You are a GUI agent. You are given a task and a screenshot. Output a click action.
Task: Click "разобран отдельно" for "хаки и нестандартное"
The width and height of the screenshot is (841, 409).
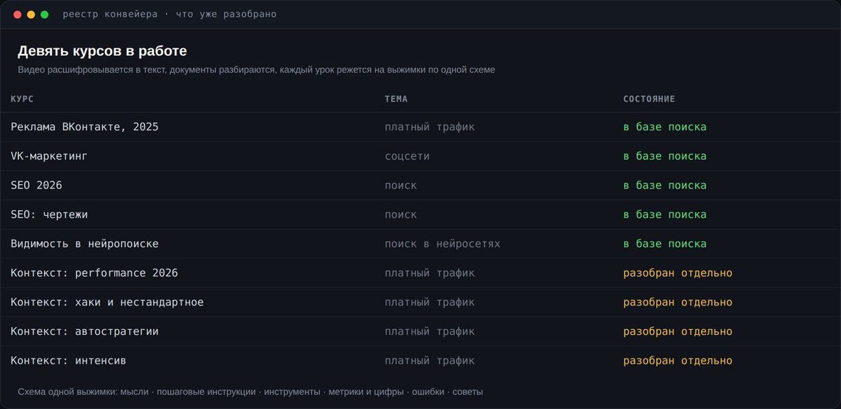(x=678, y=303)
